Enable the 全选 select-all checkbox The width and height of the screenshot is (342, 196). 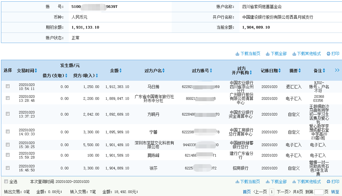(x=5, y=181)
